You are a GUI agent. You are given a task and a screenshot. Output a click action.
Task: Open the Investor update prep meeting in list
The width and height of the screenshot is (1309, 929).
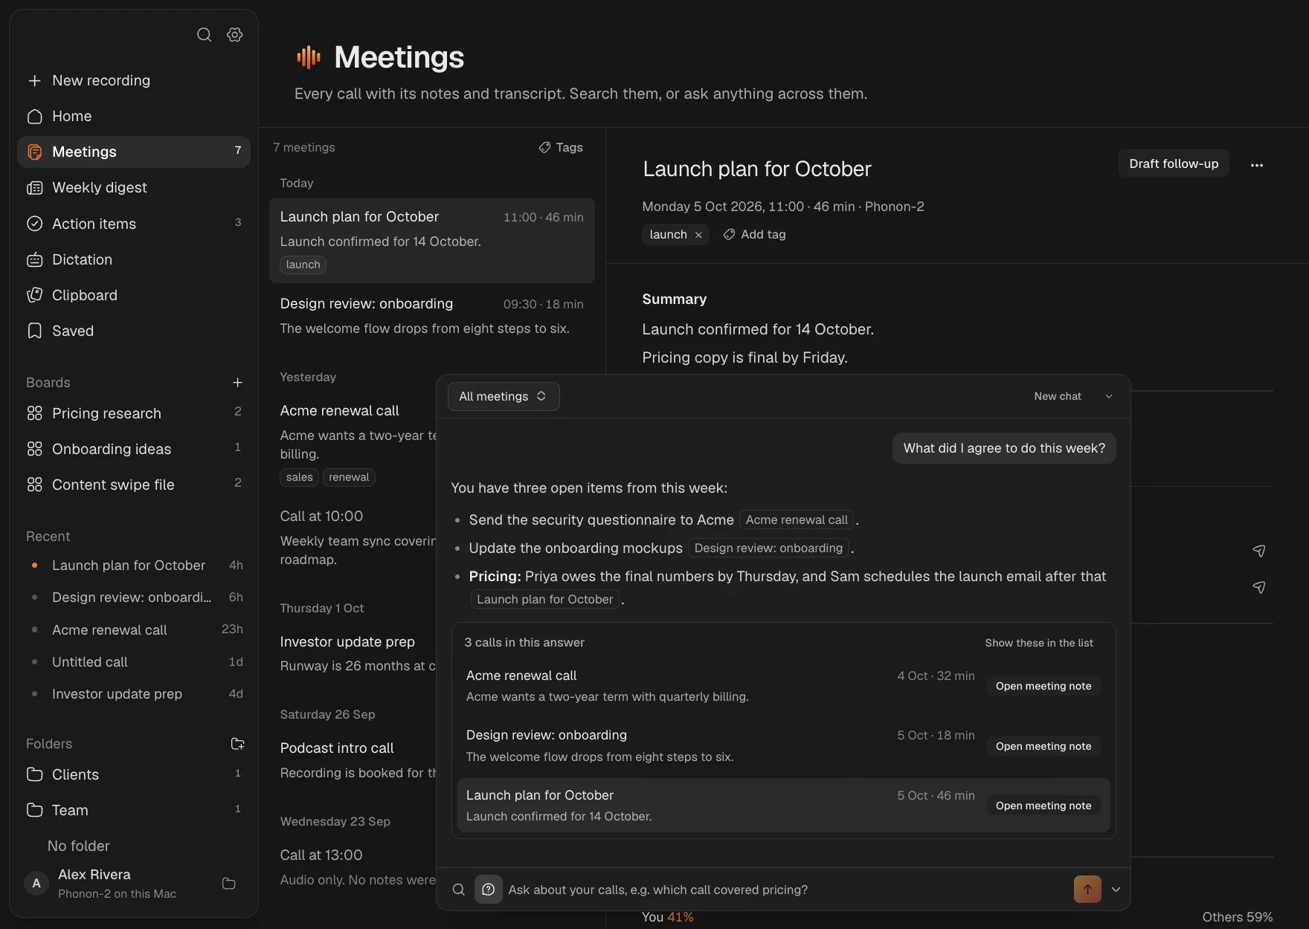tap(353, 653)
